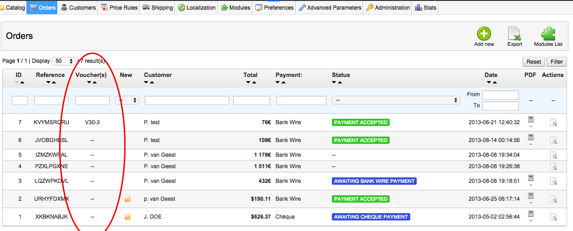Open PDF invoice for order URHYFDXMX
The width and height of the screenshot is (573, 231).
click(x=530, y=196)
